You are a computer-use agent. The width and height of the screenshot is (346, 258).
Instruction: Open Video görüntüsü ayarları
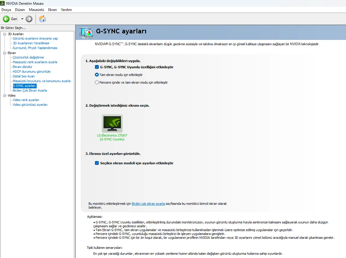coord(30,105)
